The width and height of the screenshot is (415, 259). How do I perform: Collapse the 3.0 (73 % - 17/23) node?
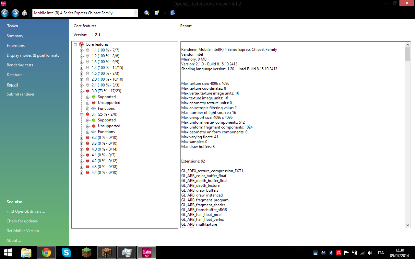click(x=81, y=91)
